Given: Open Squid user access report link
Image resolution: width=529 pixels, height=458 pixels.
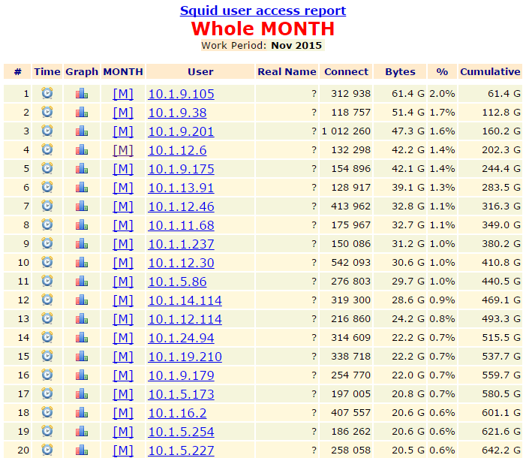Looking at the screenshot, I should point(263,11).
